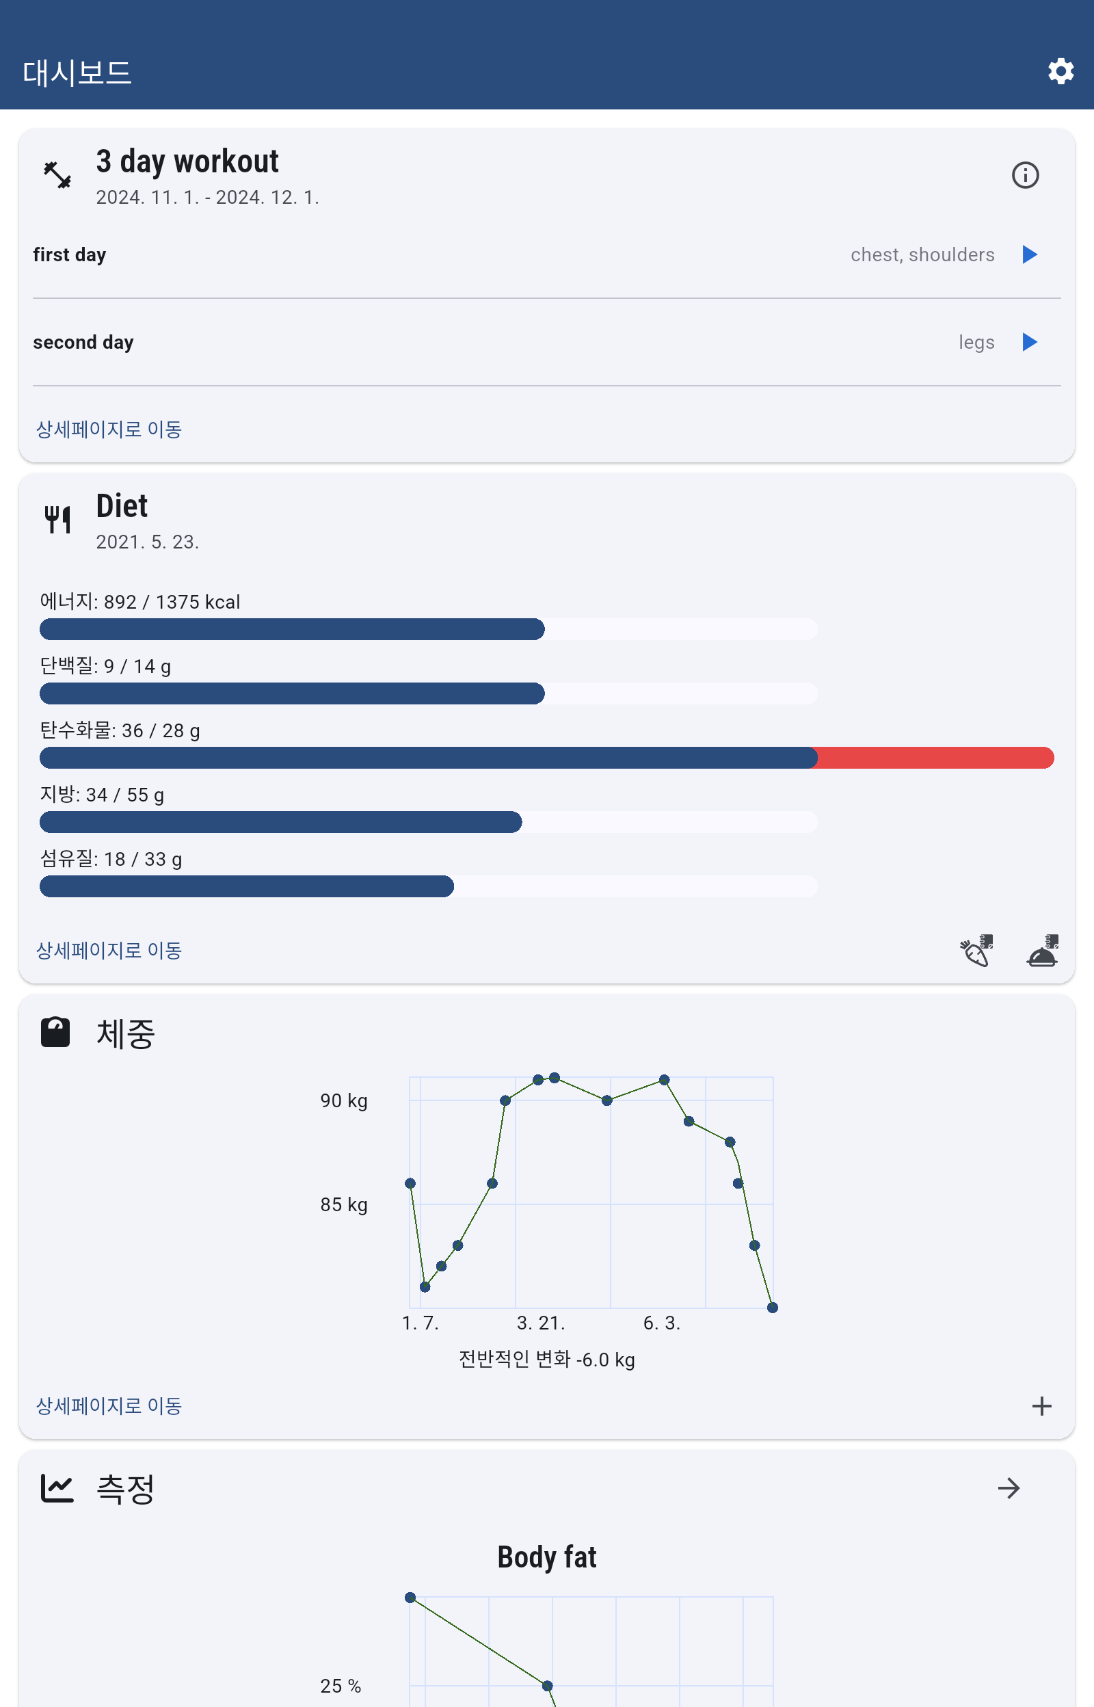Viewport: 1094px width, 1707px height.
Task: Open Diet card detail page link
Action: click(x=109, y=951)
